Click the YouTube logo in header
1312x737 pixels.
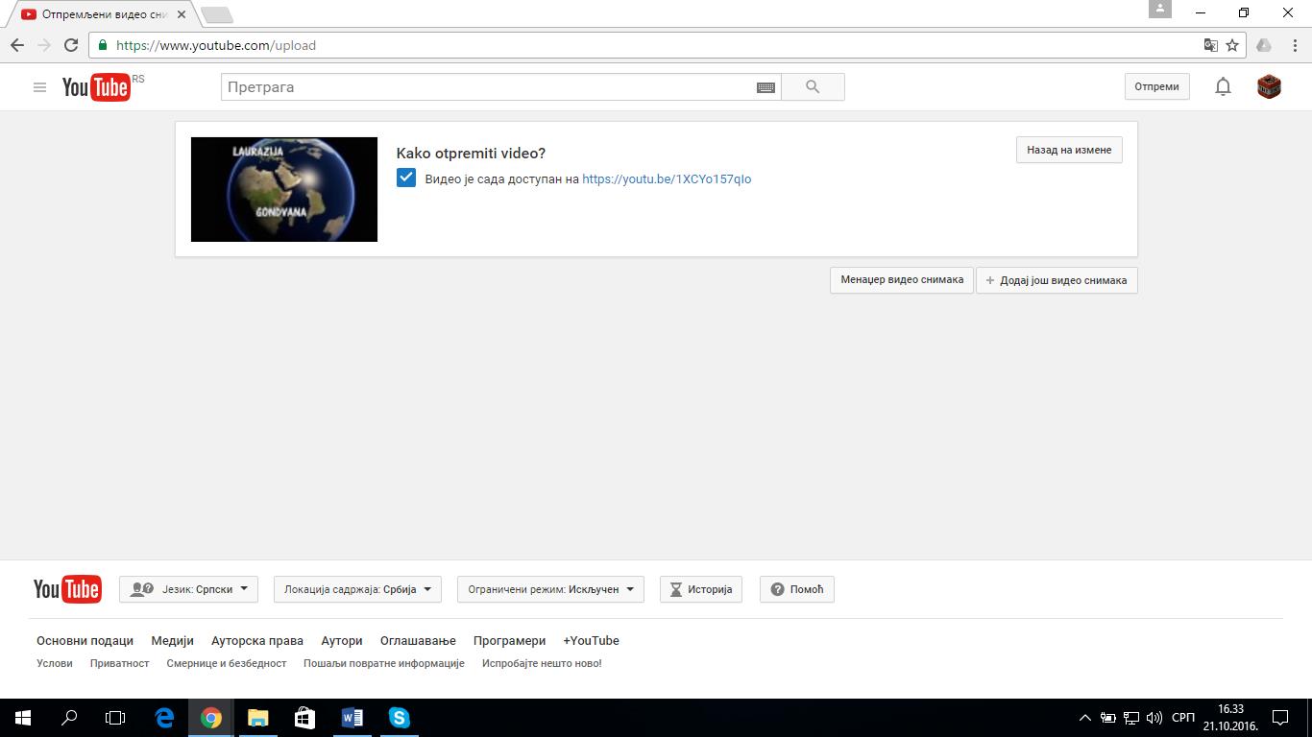(96, 87)
